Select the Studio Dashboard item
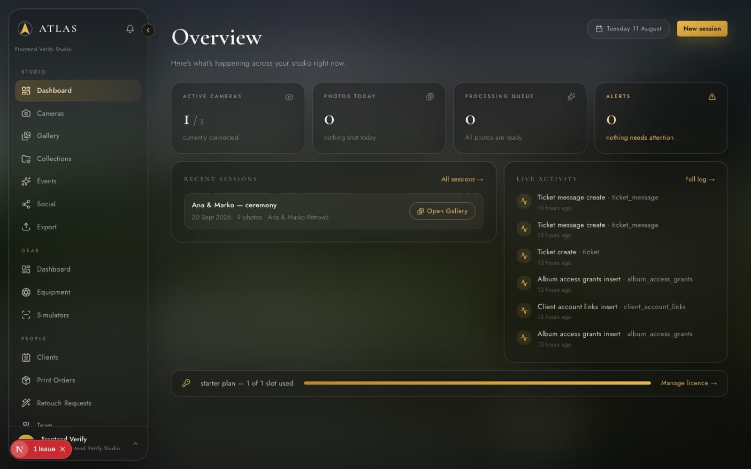The width and height of the screenshot is (751, 469). tap(78, 91)
